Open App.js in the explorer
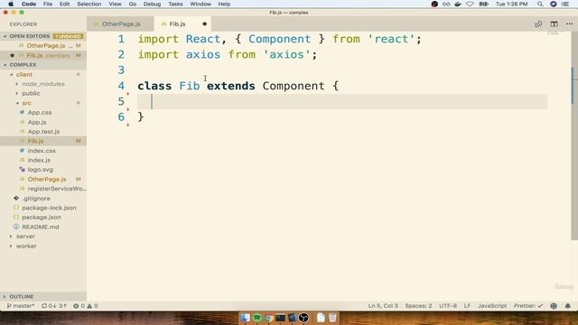 point(37,122)
